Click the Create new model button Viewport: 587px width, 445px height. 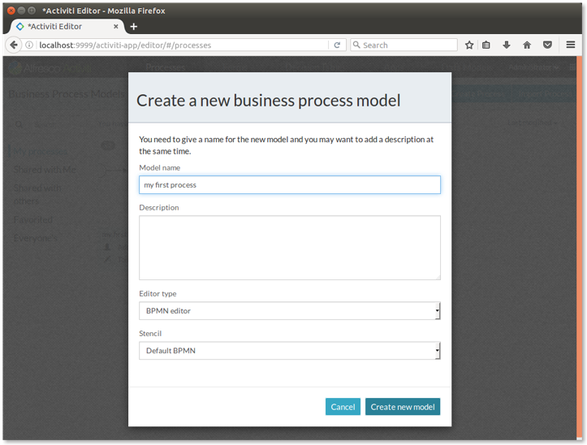402,407
